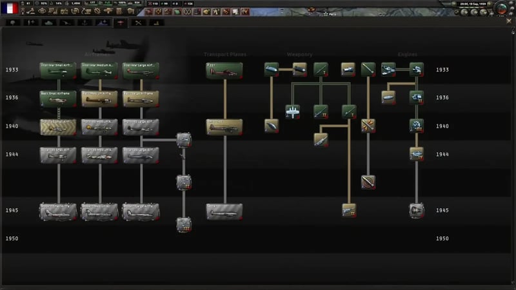516x290 pixels.
Task: Click the French flag country button
Action: click(9, 8)
